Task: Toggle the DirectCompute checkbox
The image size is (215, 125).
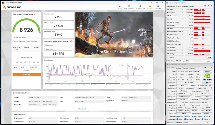Action: pos(192,116)
